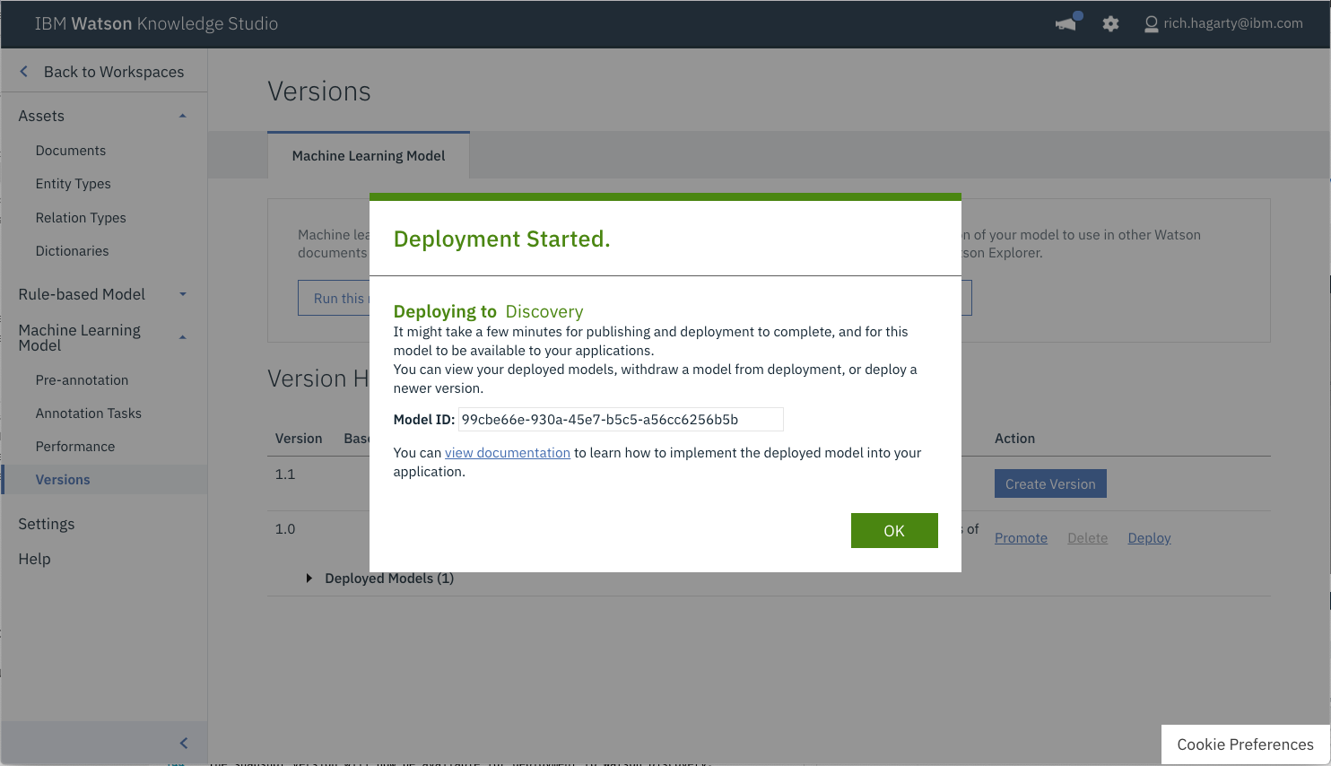Click Deploy for version 1.0
The image size is (1331, 766).
(x=1149, y=538)
